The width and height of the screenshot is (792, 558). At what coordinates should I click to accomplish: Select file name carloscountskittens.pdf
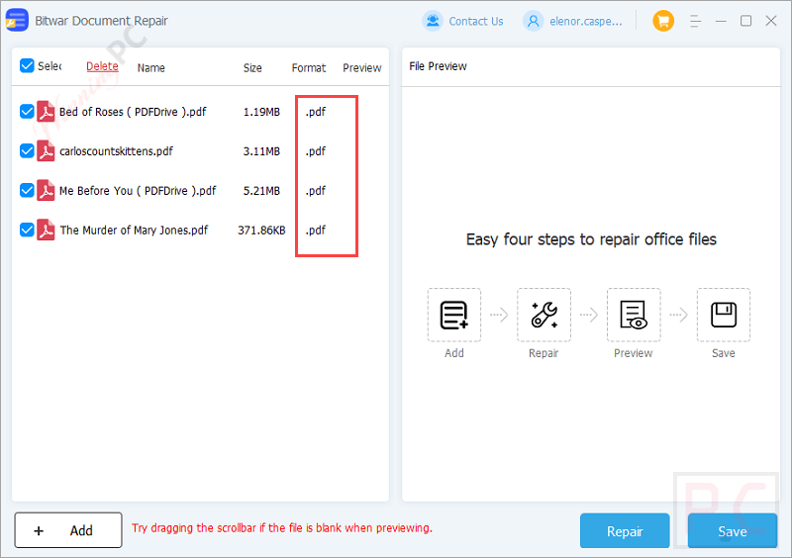click(x=116, y=151)
